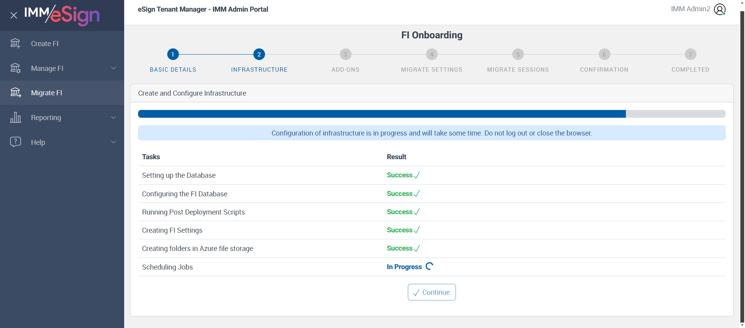The height and width of the screenshot is (328, 745).
Task: Click the Result column header
Action: [397, 157]
